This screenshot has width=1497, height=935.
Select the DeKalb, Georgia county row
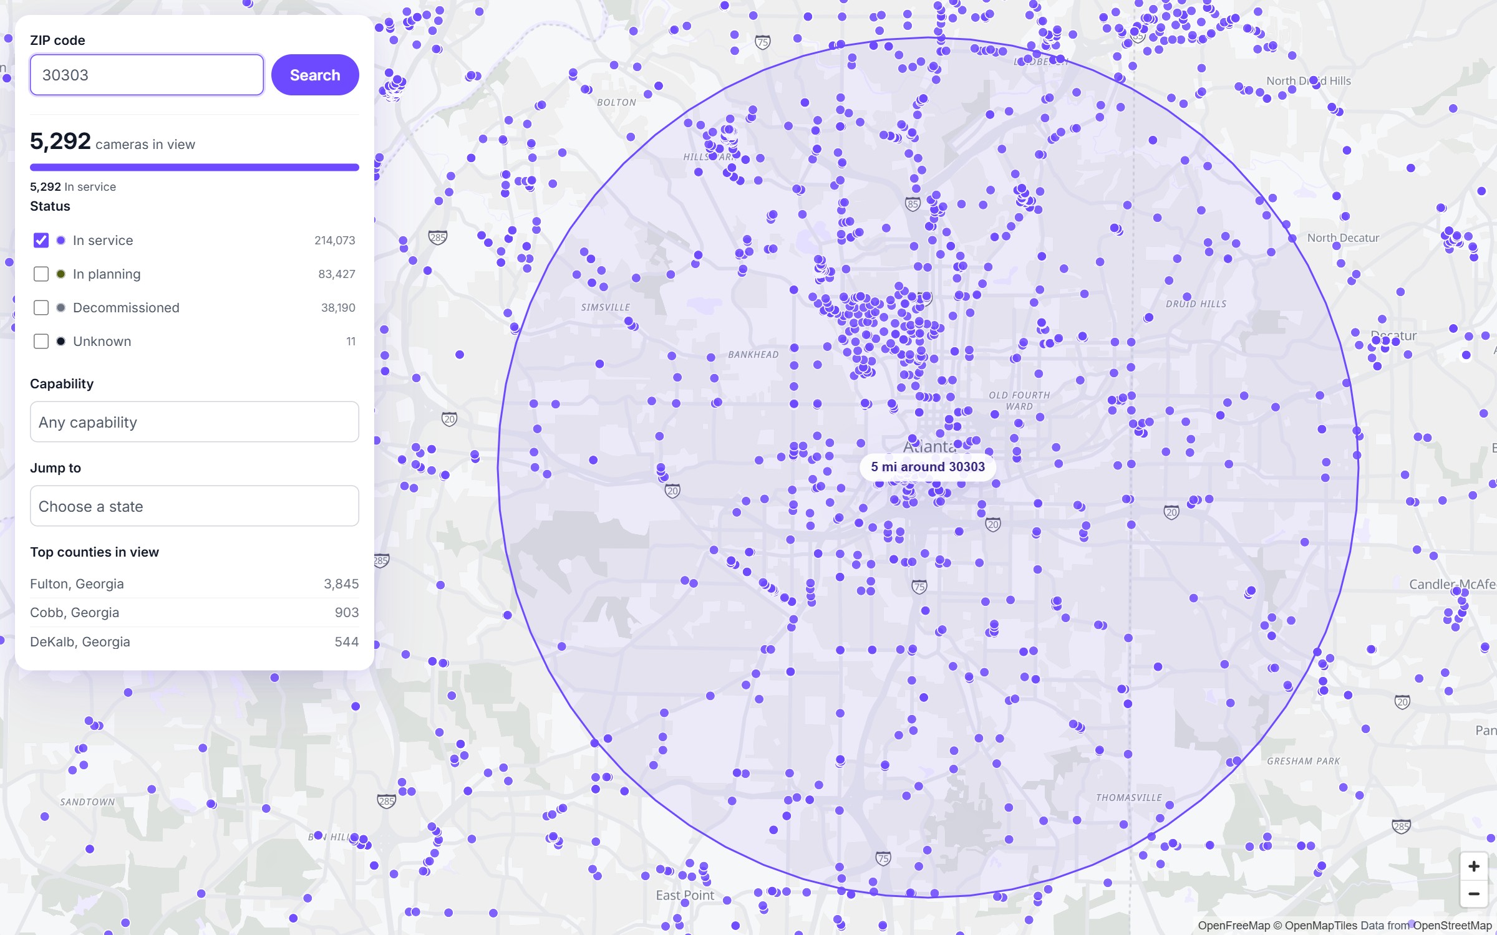[x=194, y=642]
